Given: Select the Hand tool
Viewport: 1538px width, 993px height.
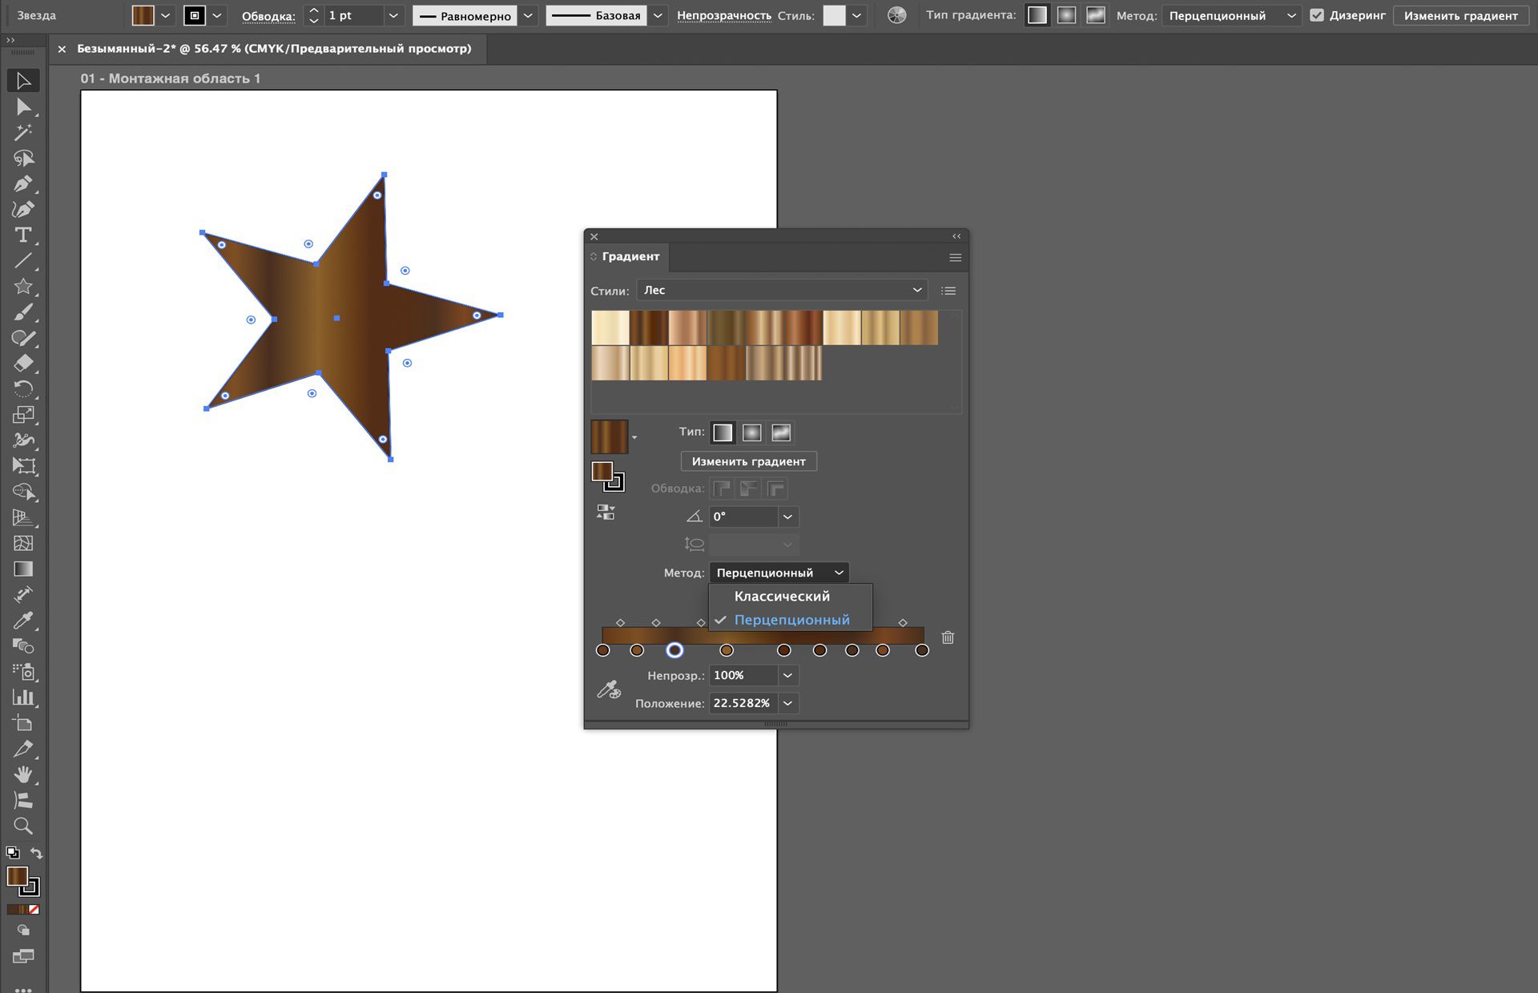Looking at the screenshot, I should click(x=23, y=774).
